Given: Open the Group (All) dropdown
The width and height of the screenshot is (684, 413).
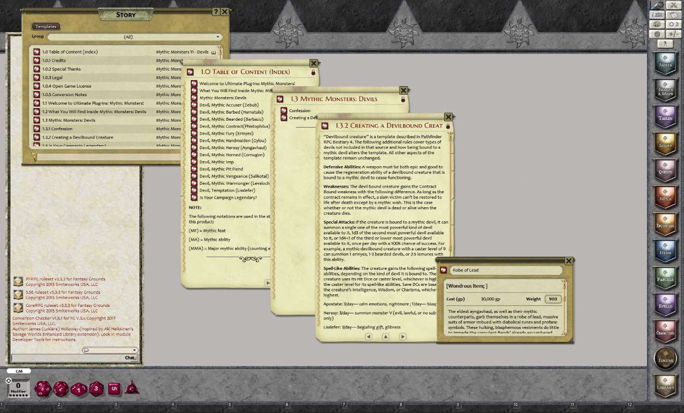Looking at the screenshot, I should [217, 37].
